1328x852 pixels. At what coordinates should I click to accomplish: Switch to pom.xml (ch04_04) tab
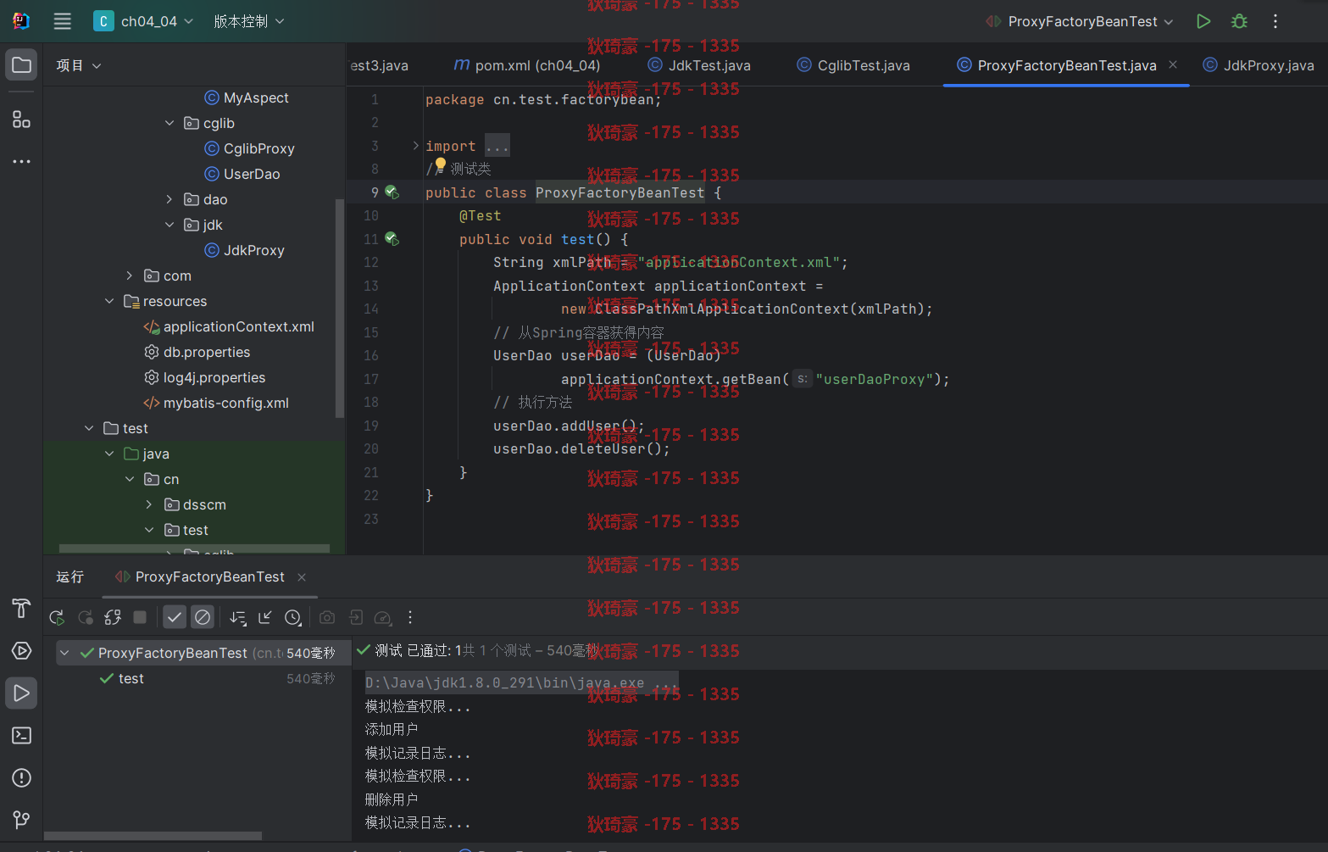click(527, 65)
